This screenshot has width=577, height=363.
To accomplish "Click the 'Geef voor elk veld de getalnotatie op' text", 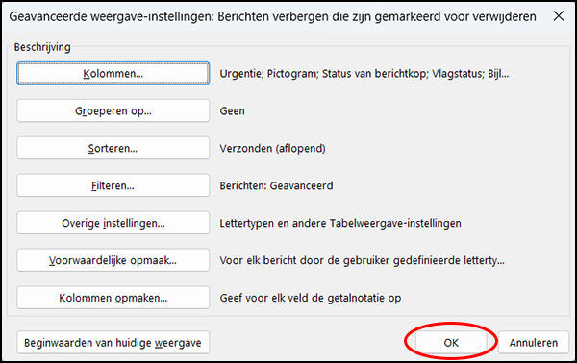I will point(311,298).
